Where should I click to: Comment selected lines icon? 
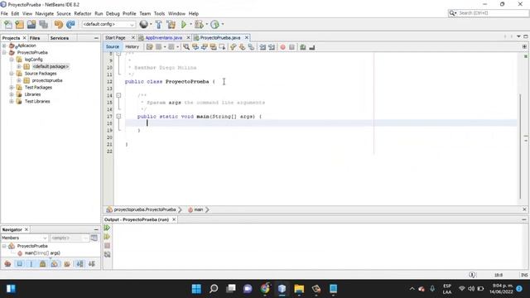303,47
